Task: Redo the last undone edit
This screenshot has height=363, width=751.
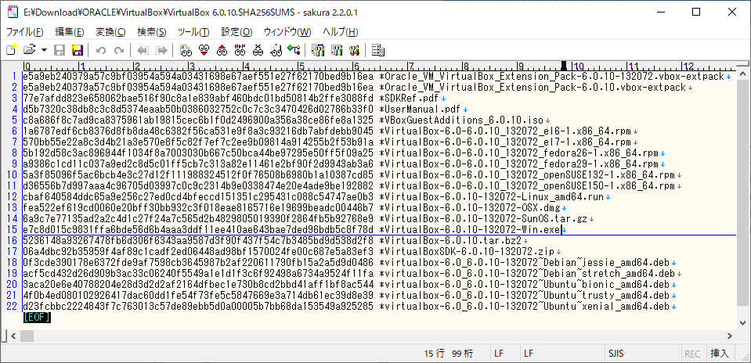Action: tap(119, 50)
